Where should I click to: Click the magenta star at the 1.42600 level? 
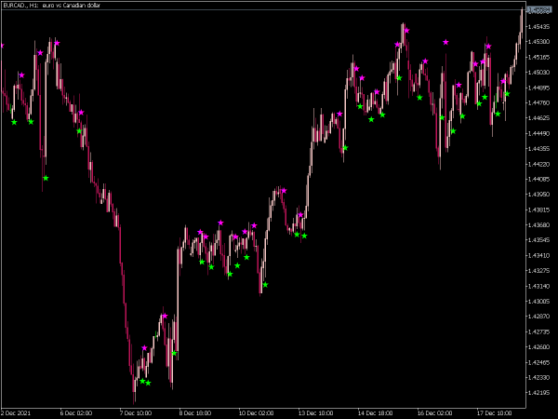[144, 348]
